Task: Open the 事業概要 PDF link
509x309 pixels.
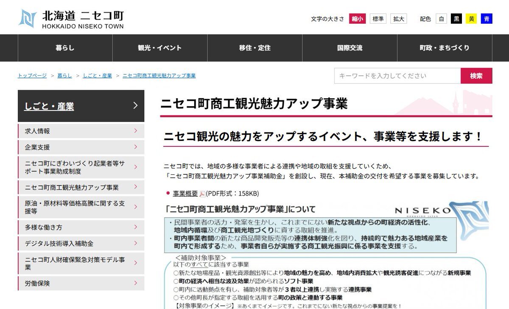Action: coord(185,193)
